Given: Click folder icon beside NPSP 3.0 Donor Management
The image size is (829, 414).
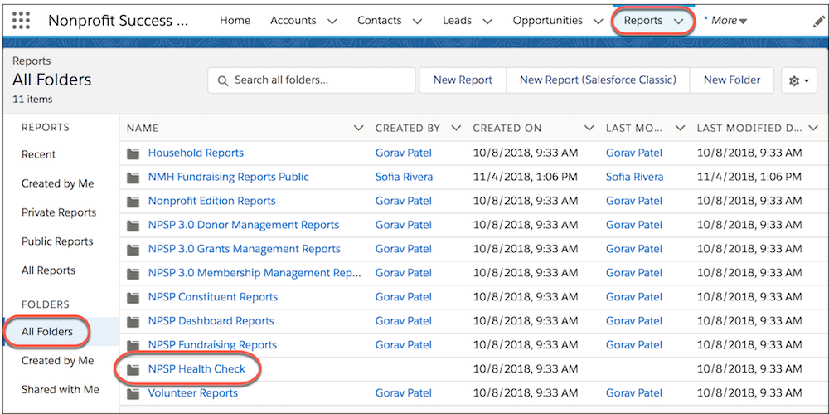Looking at the screenshot, I should 133,226.
